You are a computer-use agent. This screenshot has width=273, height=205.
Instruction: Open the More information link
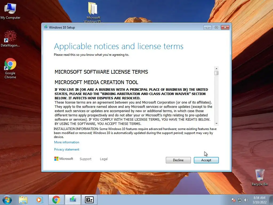pyautogui.click(x=66, y=142)
